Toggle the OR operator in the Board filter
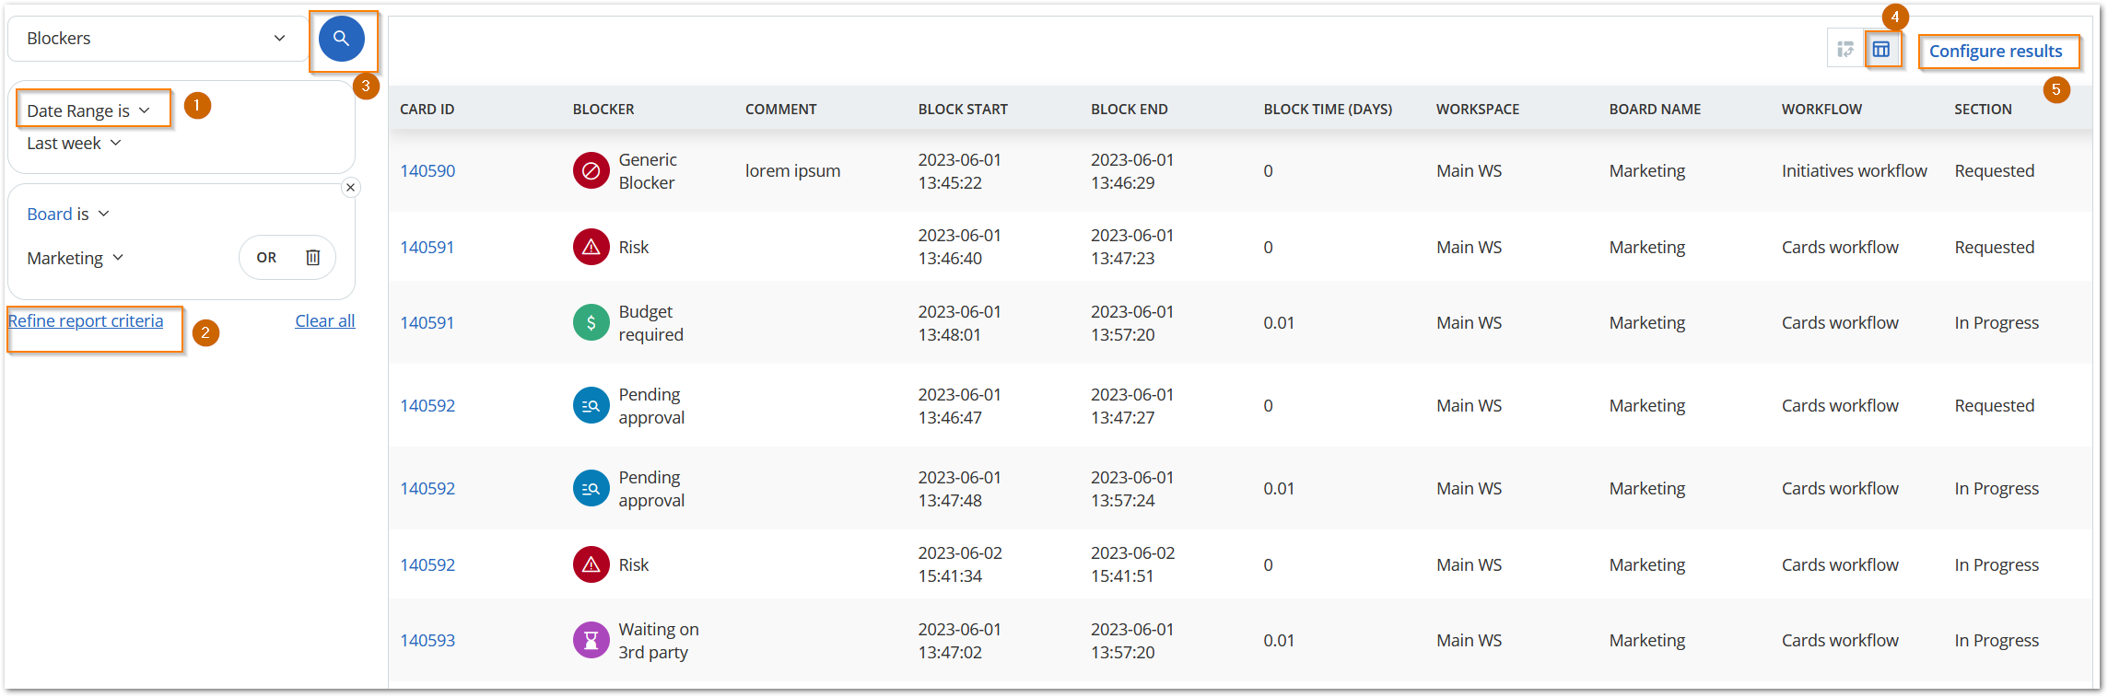This screenshot has height=697, width=2108. (x=265, y=257)
